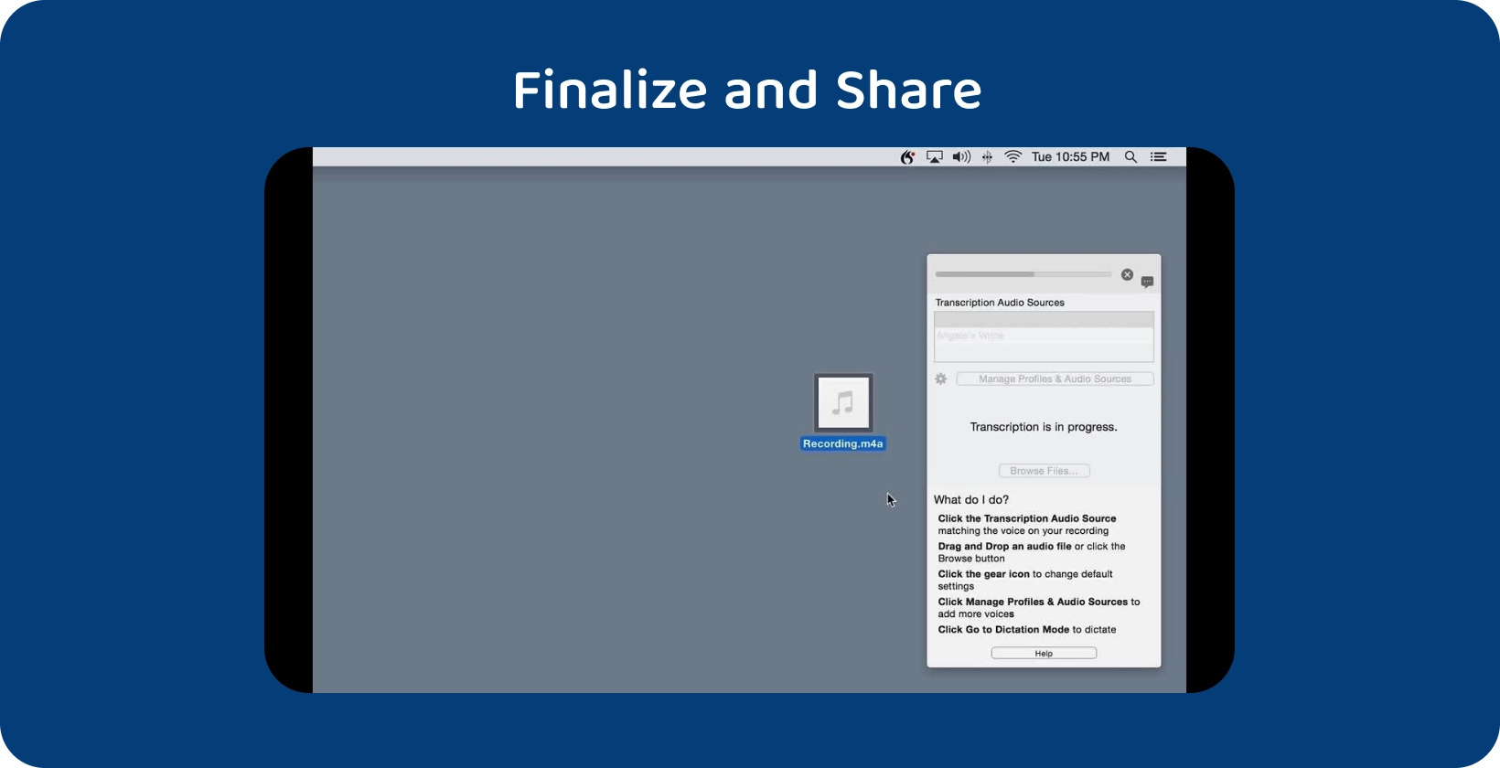Click Manage Profiles & Audio Sources button
The image size is (1500, 768).
coord(1055,379)
